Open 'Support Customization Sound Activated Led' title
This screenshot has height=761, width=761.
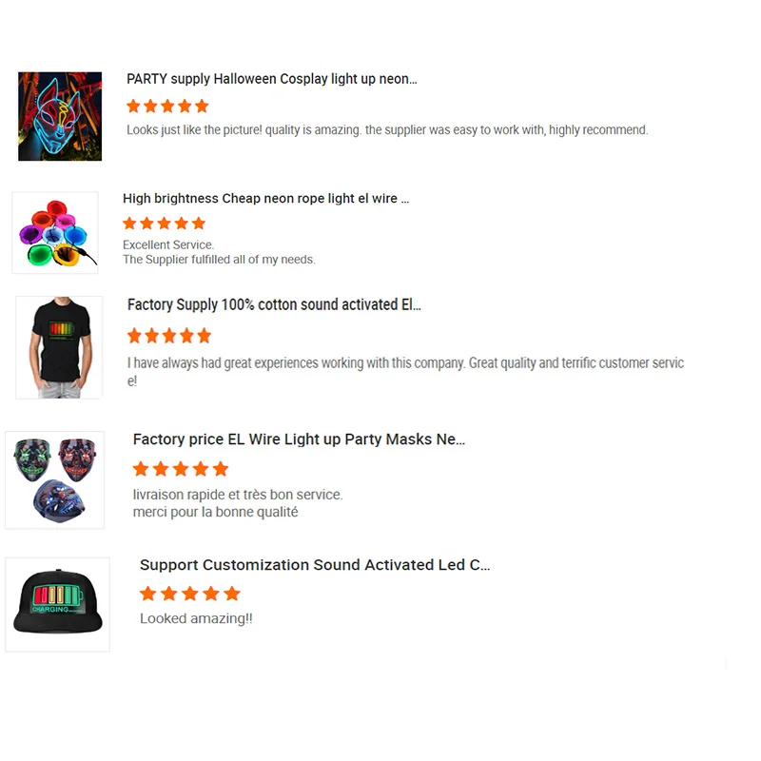click(x=315, y=565)
